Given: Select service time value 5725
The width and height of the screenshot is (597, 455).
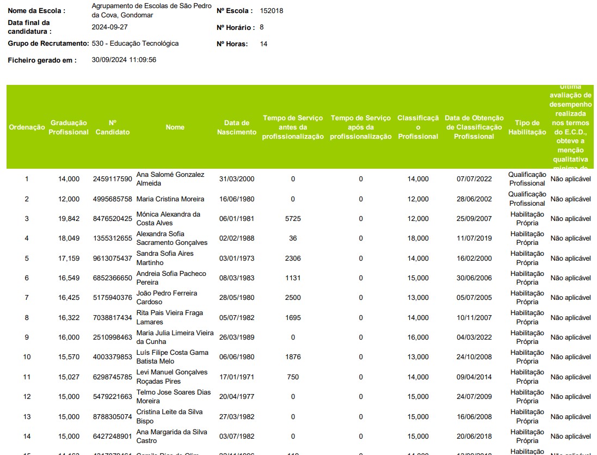Looking at the screenshot, I should pyautogui.click(x=293, y=219).
